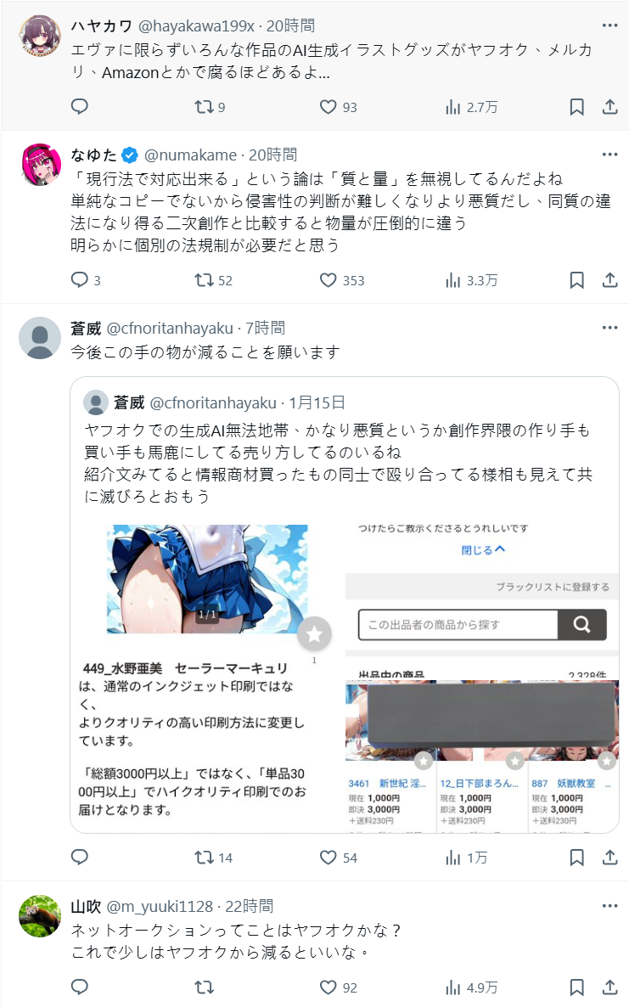
Task: Retweet 蒼威's post with 14 retweets
Action: (214, 858)
